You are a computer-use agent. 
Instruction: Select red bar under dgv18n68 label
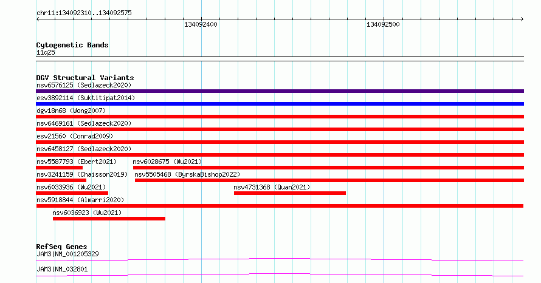click(280, 117)
